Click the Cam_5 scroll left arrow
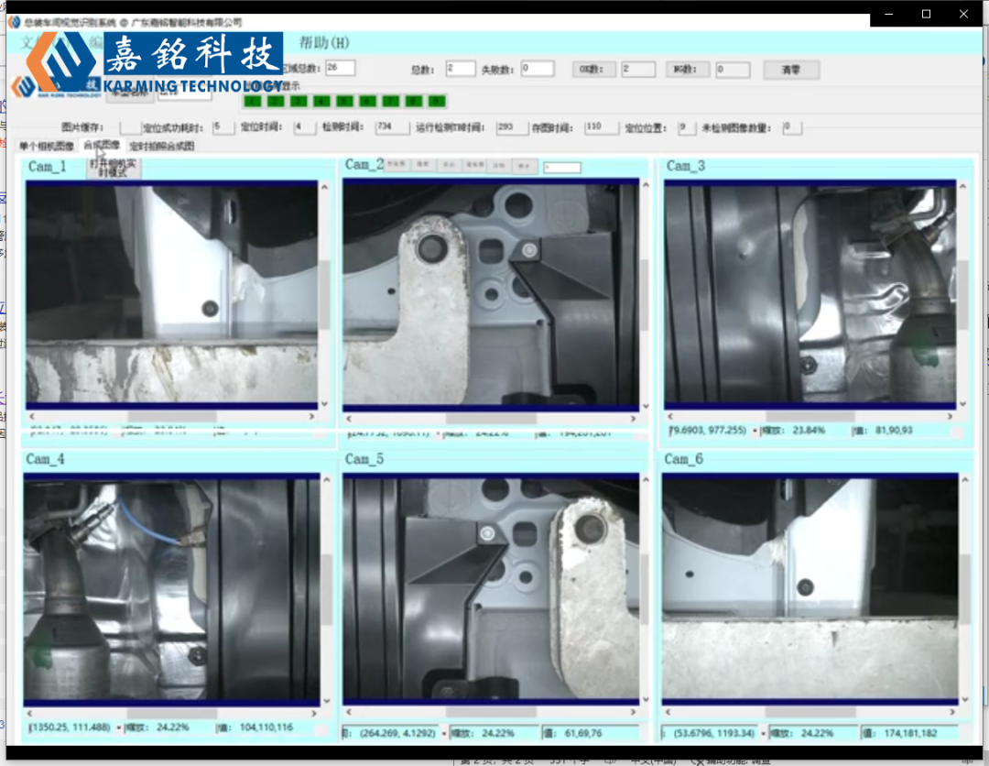The width and height of the screenshot is (989, 766). (348, 712)
